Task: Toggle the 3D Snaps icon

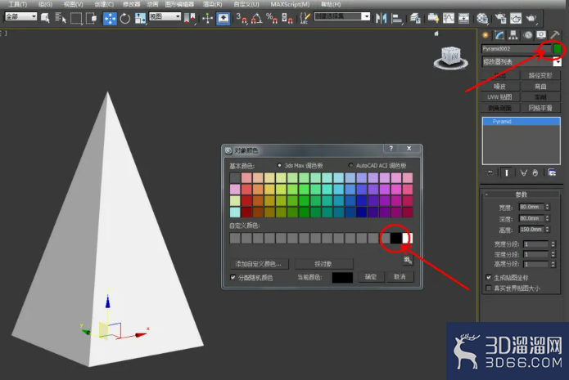Action: coord(242,18)
